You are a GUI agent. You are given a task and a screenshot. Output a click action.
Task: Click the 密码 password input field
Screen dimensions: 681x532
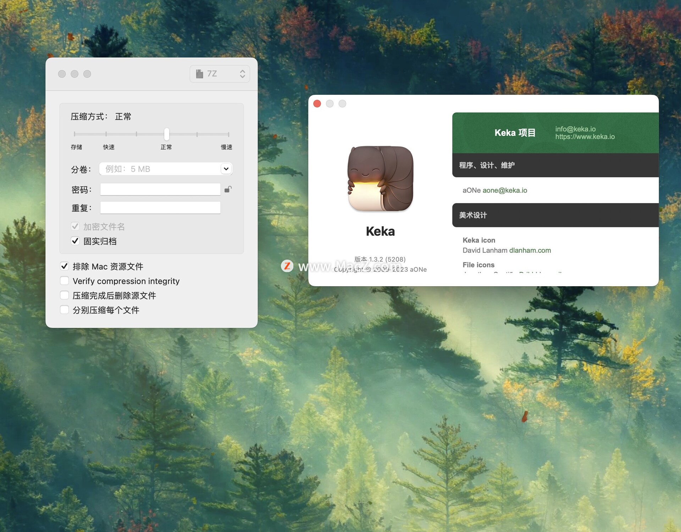160,189
